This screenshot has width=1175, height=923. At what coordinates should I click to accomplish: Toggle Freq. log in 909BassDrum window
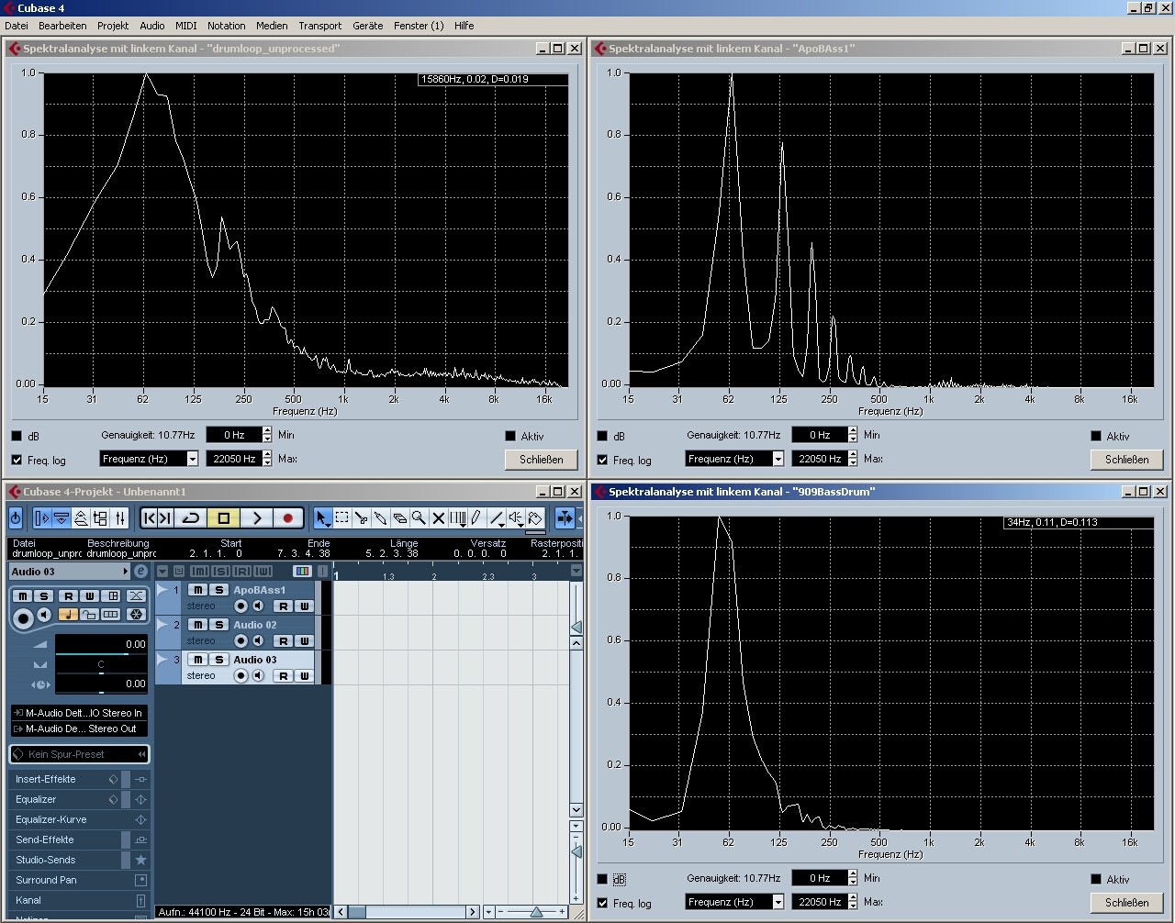[x=602, y=903]
